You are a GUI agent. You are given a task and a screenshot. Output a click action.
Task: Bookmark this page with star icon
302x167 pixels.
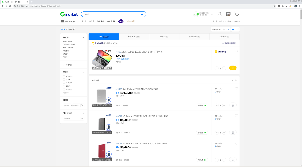point(274,6)
